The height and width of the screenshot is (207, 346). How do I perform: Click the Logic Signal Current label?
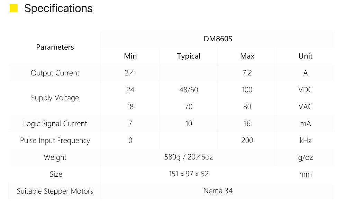coord(55,124)
